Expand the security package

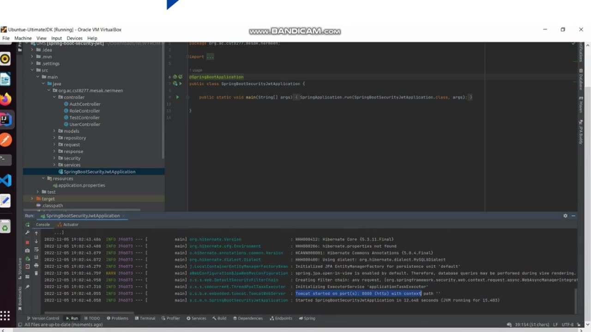[54, 158]
